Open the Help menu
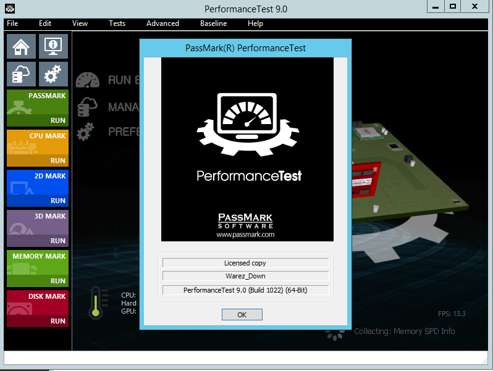The width and height of the screenshot is (493, 371). pyautogui.click(x=255, y=23)
